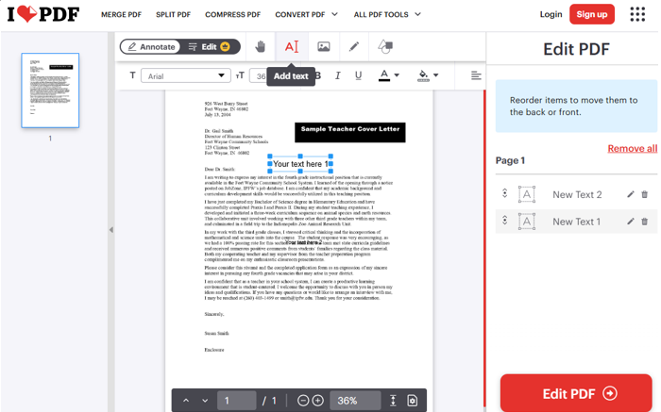Expand the All PDF Tools menu
Screen dimensions: 661x412
click(x=387, y=15)
